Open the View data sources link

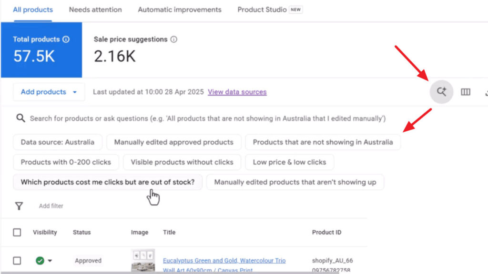(237, 92)
